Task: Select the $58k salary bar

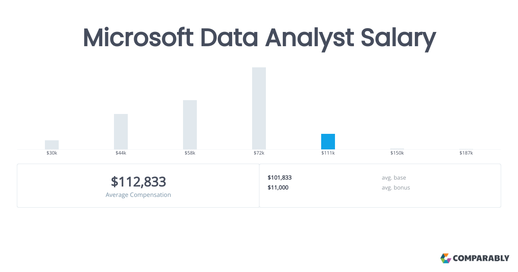Action: click(x=190, y=125)
